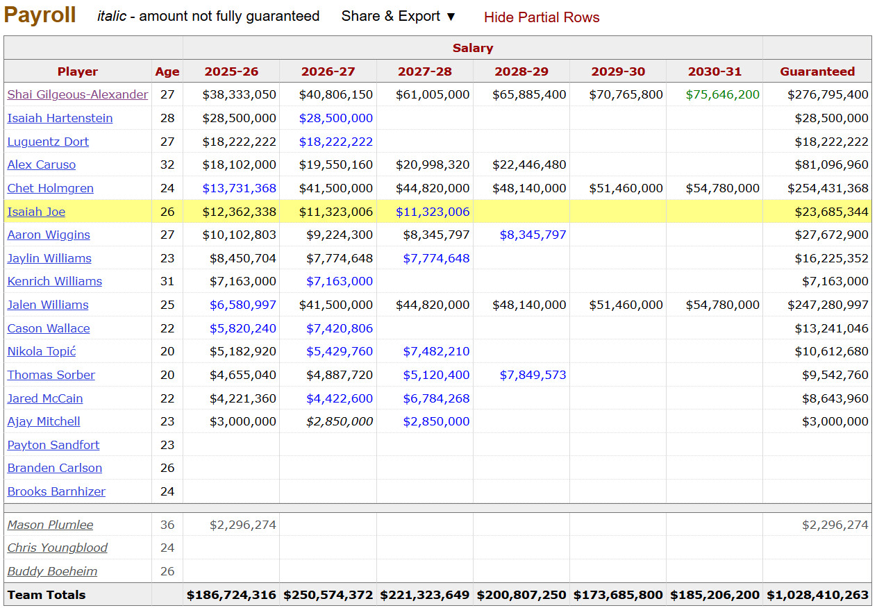This screenshot has height=608, width=877.
Task: Click the Payroll heading
Action: pos(40,15)
